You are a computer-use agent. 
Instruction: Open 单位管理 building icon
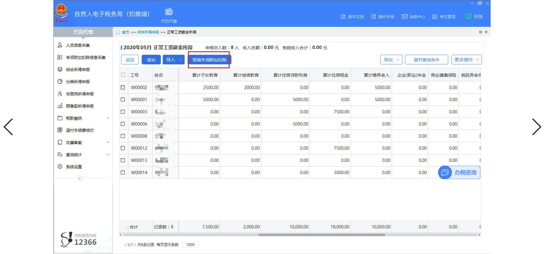pyautogui.click(x=435, y=17)
